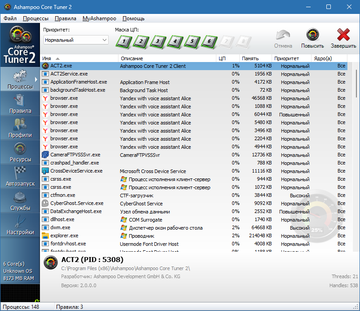The height and width of the screenshot is (311, 360).
Task: Click the ACT2 program path text
Action: tap(125, 268)
